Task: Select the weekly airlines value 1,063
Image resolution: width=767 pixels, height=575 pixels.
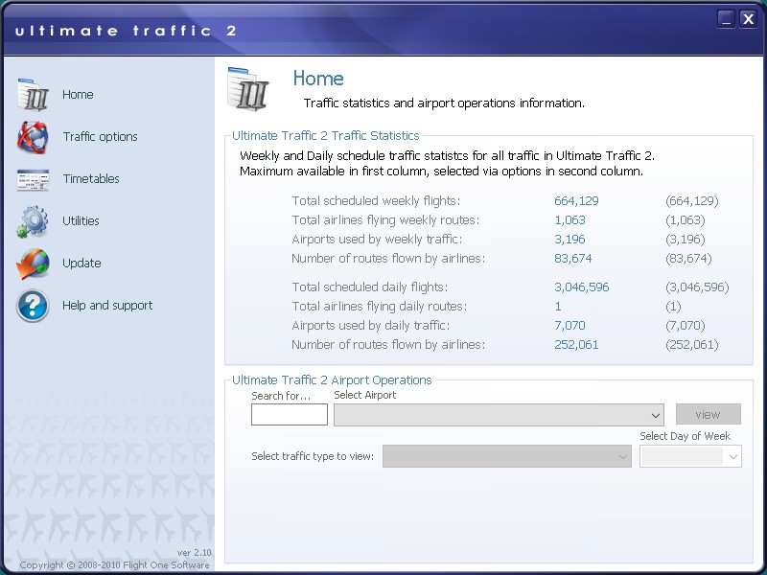Action: pyautogui.click(x=569, y=220)
